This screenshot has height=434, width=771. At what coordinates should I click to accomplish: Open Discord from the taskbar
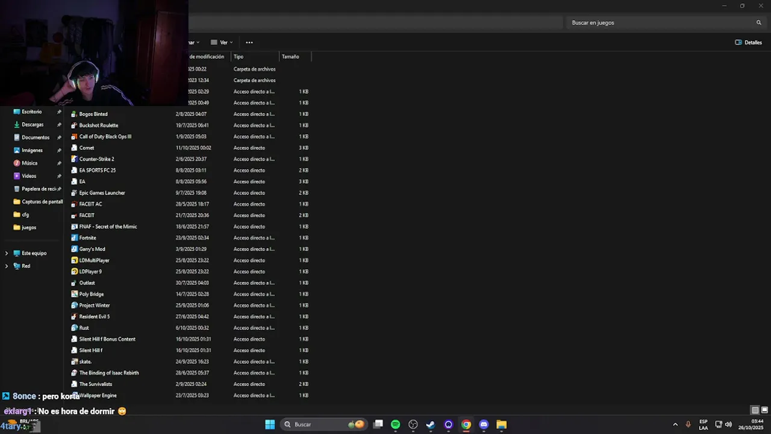tap(484, 424)
